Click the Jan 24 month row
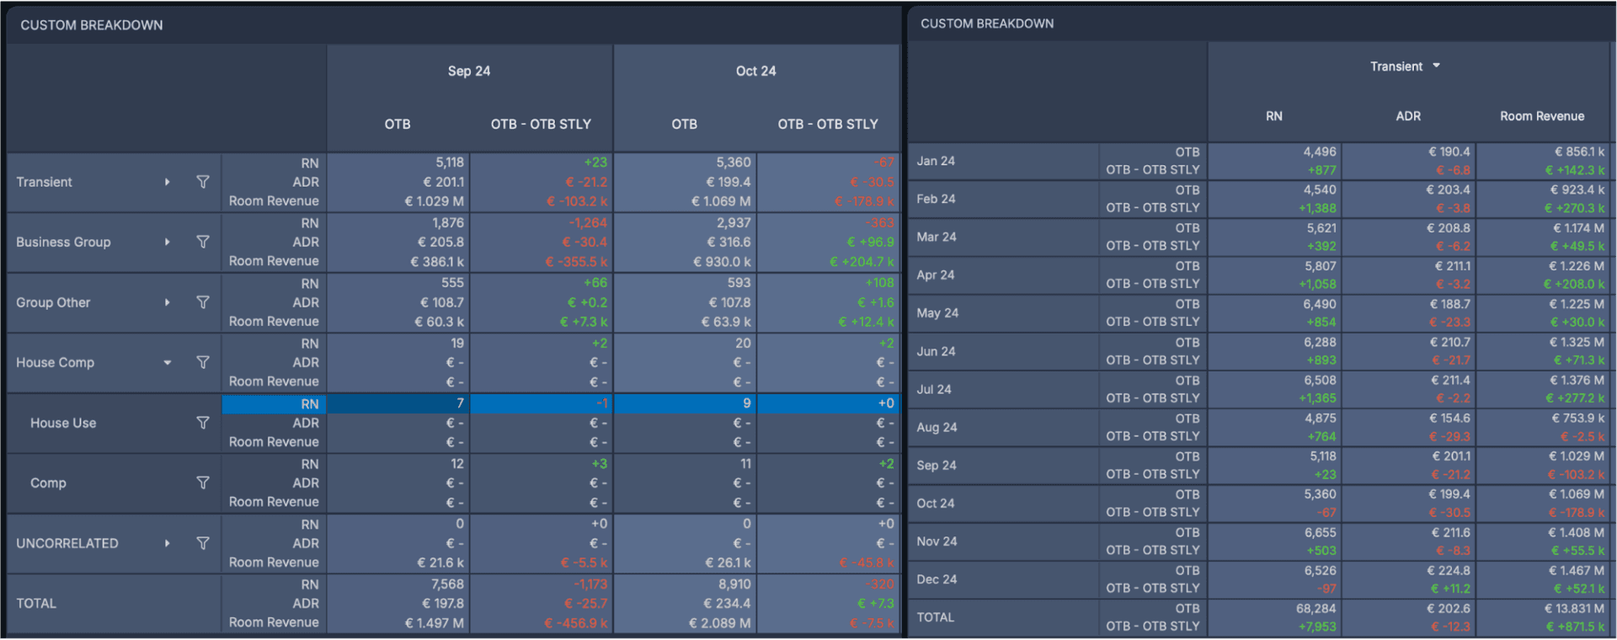 point(1260,161)
